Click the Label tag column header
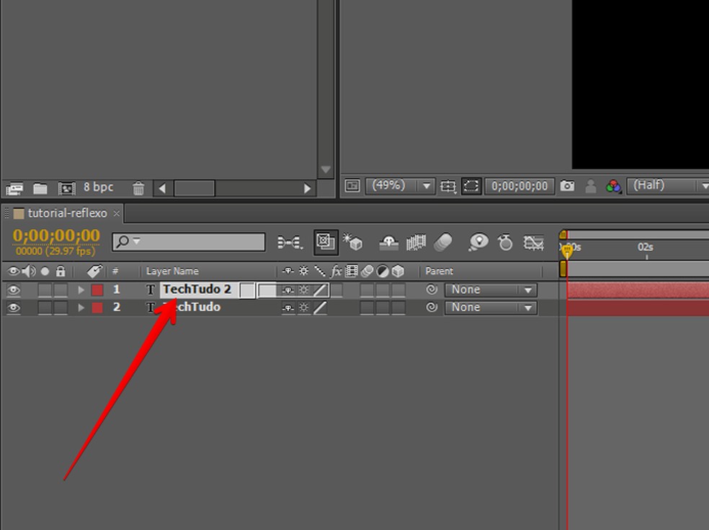Image resolution: width=709 pixels, height=530 pixels. [x=94, y=271]
